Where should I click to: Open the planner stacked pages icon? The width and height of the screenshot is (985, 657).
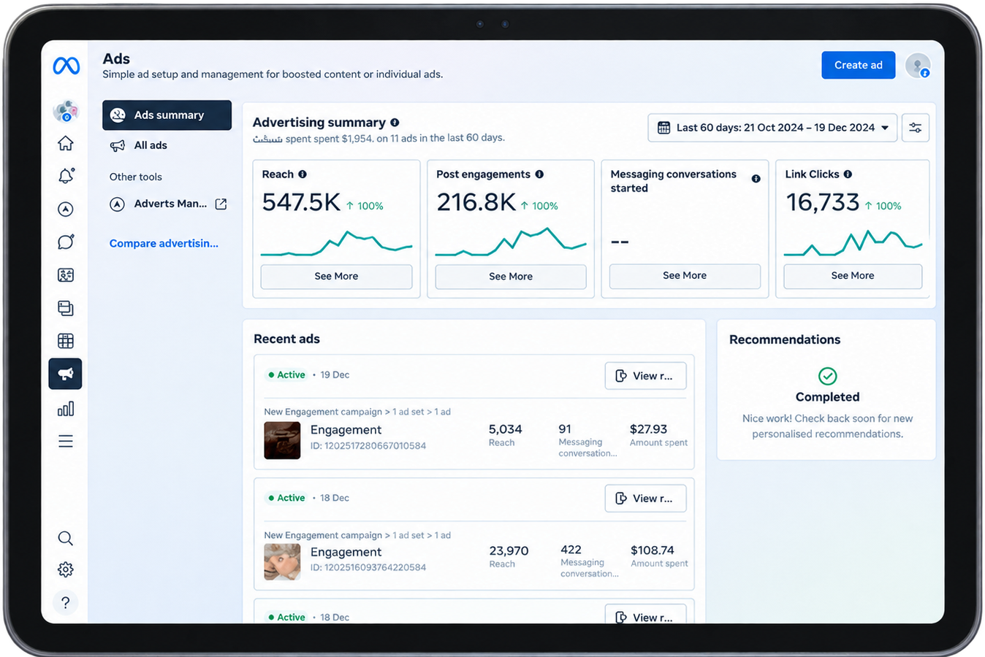pos(66,308)
